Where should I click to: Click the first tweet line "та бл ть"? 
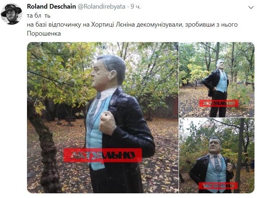pos(39,16)
